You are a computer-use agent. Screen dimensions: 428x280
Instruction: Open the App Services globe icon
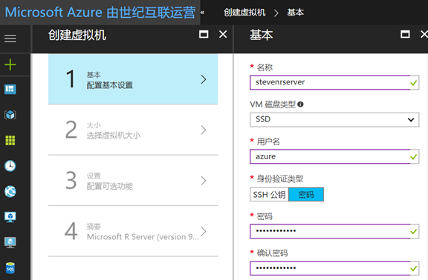tap(10, 192)
